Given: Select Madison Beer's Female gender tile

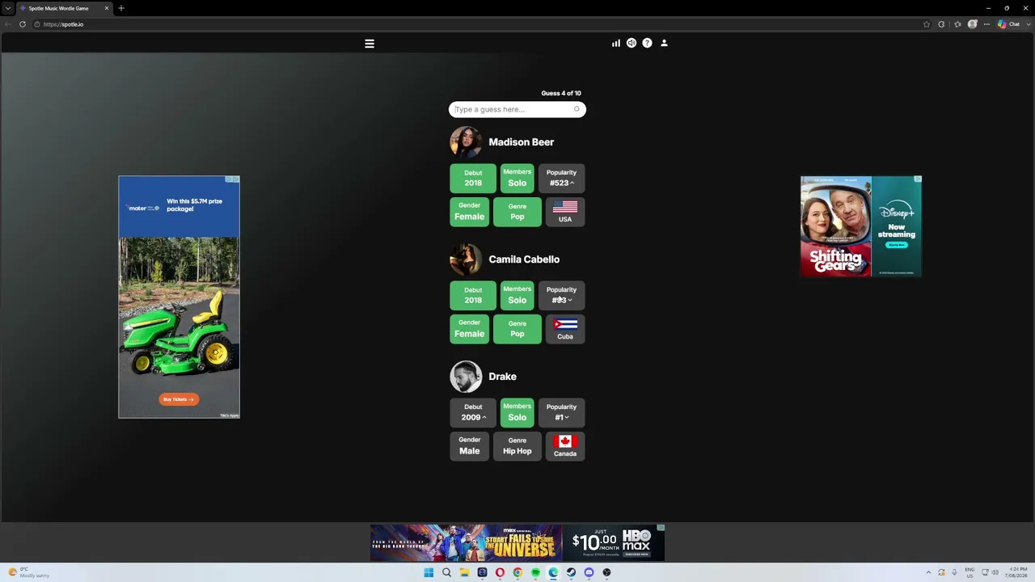Looking at the screenshot, I should [470, 212].
